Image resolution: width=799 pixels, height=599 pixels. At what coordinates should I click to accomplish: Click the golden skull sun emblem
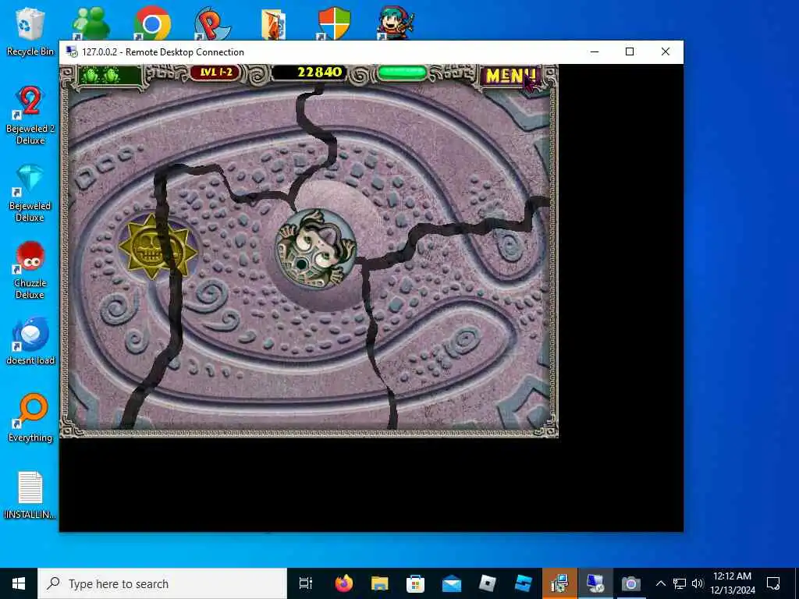tap(158, 247)
